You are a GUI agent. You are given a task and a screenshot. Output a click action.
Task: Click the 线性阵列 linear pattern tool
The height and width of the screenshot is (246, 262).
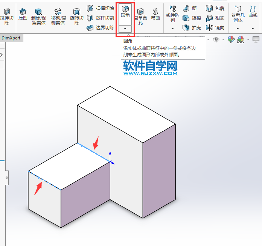173,14
